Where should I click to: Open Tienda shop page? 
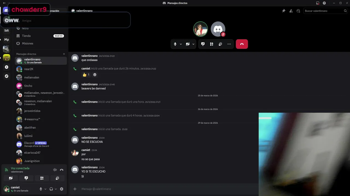(x=41, y=36)
